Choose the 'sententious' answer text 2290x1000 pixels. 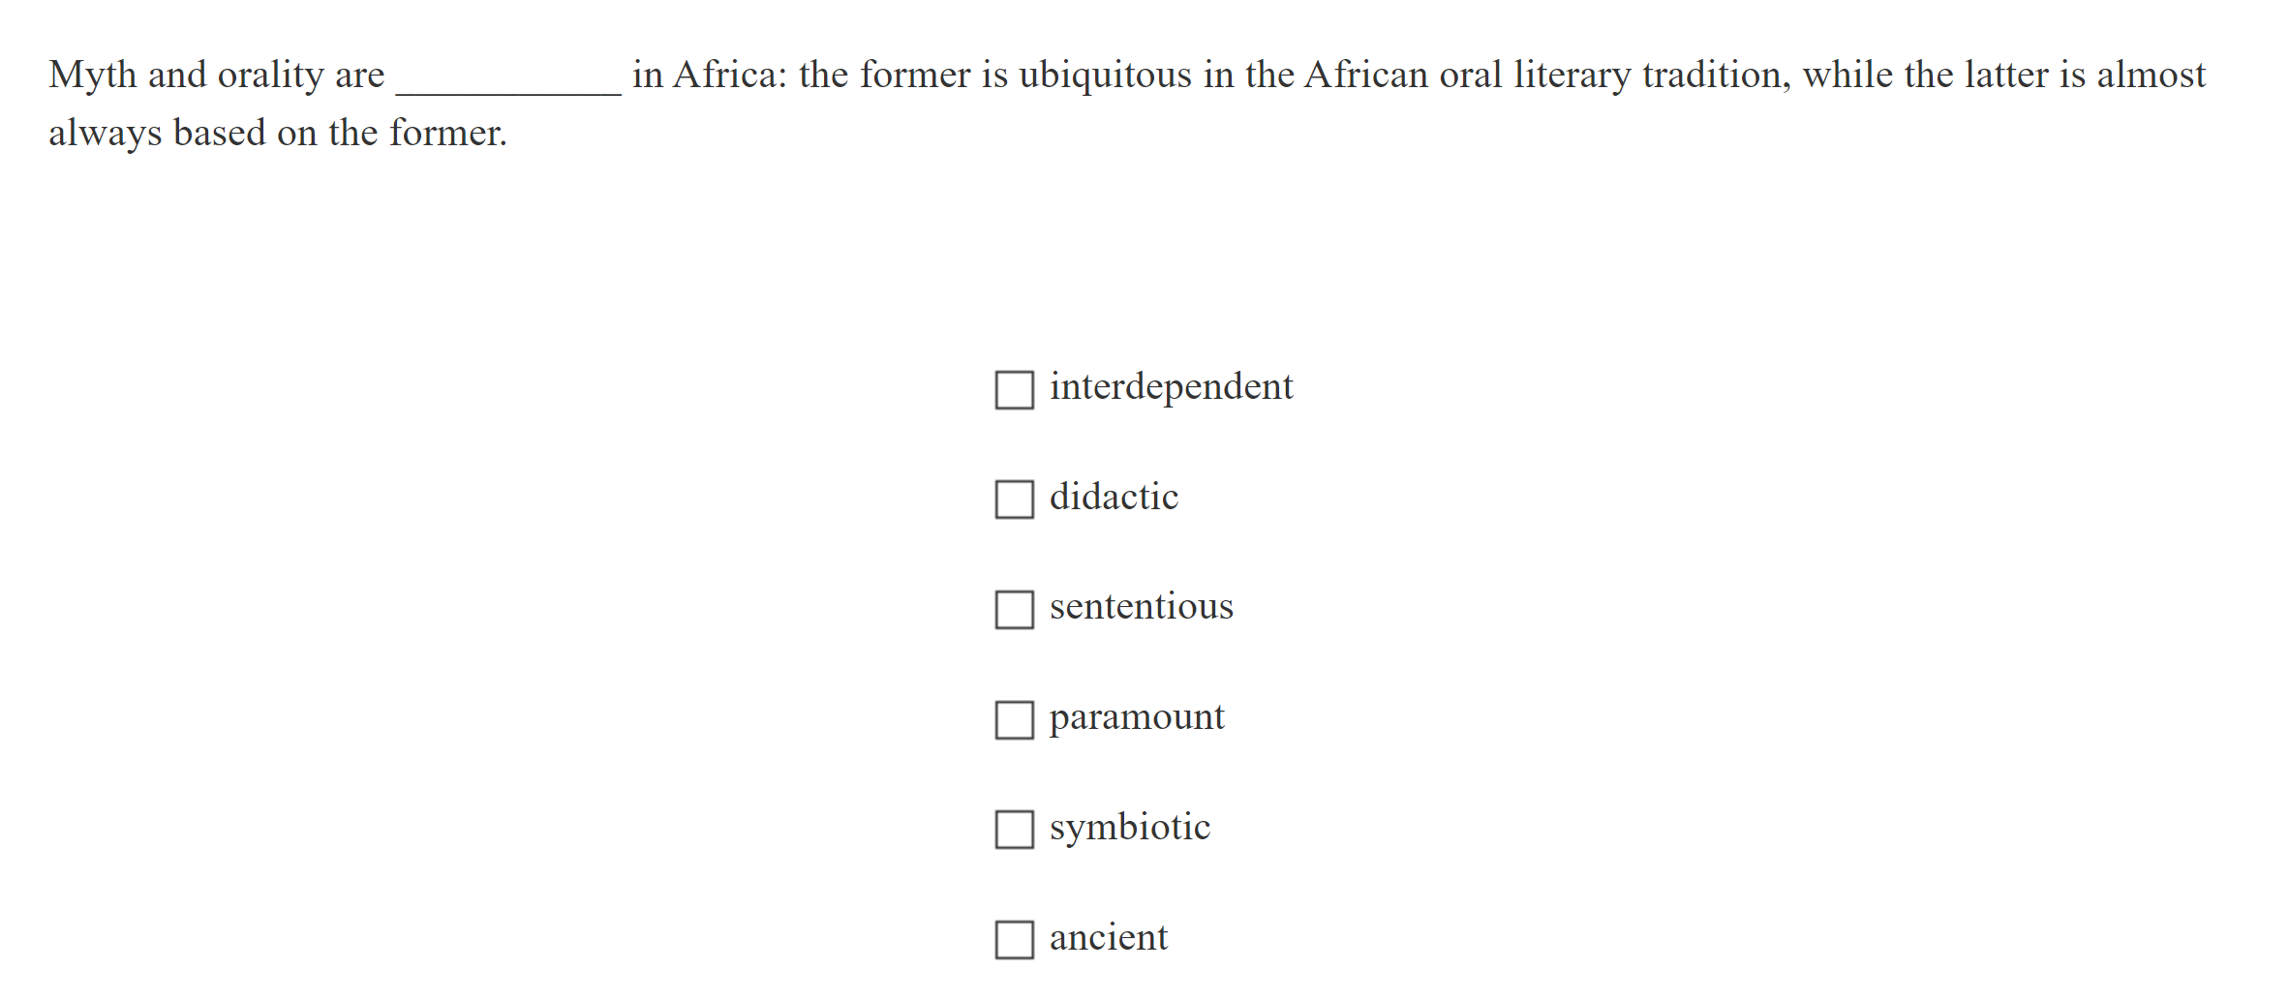click(x=1141, y=607)
